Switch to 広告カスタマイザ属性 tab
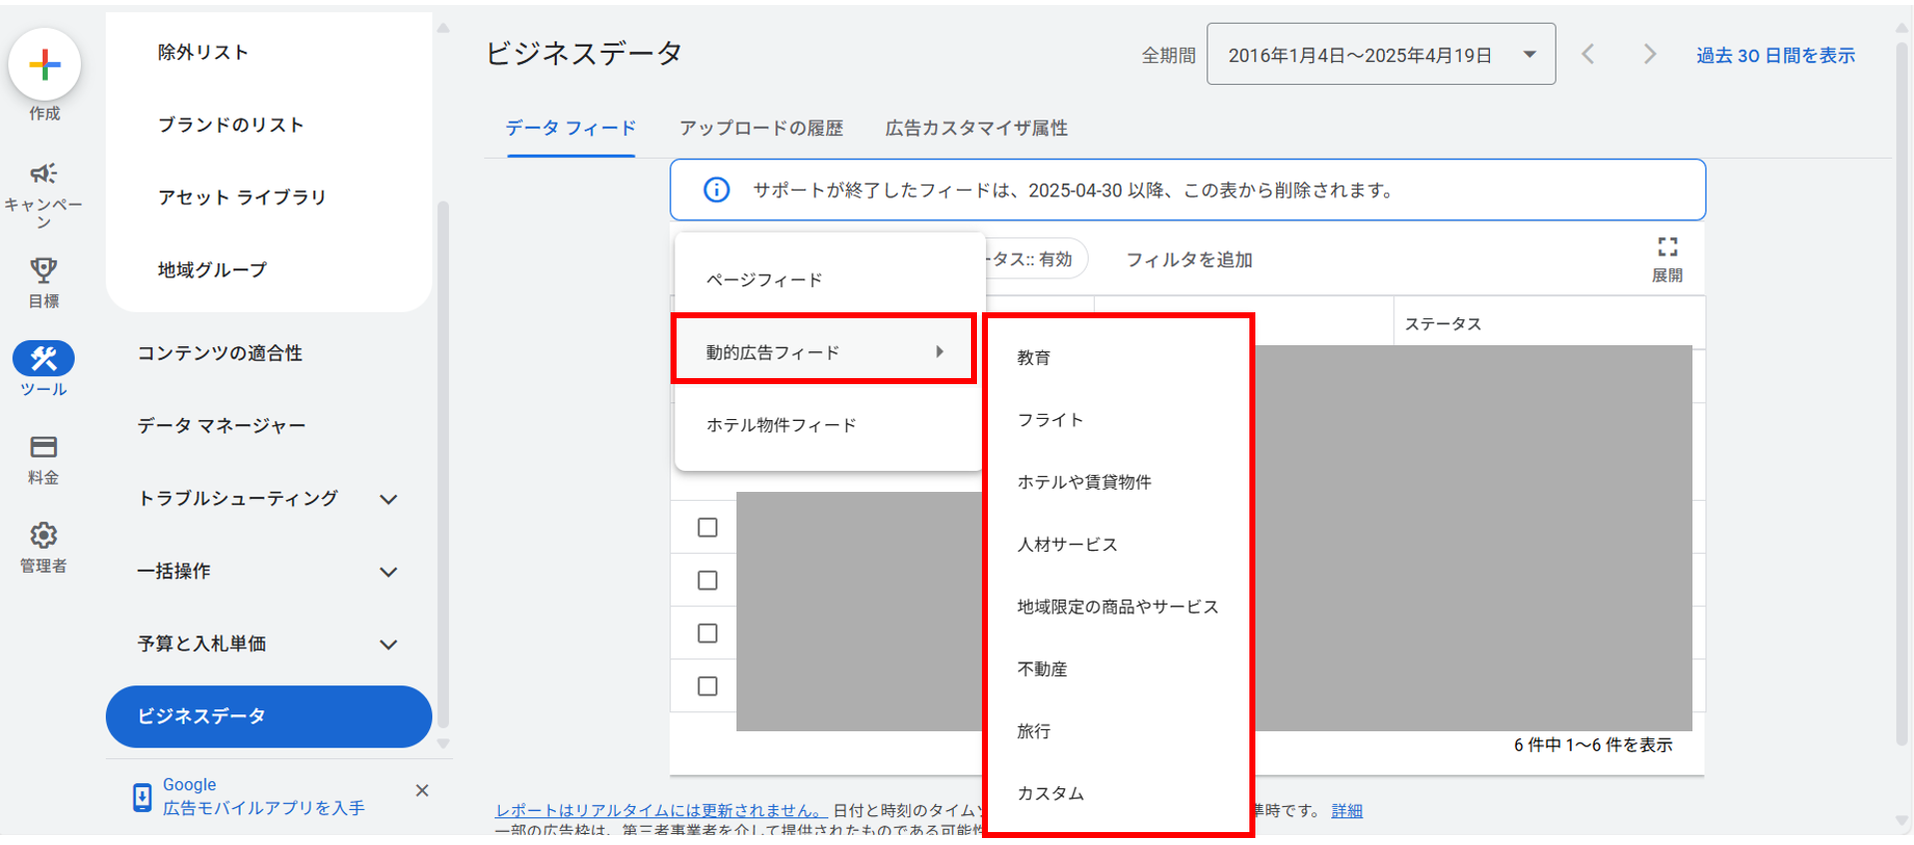The width and height of the screenshot is (1914, 845). (976, 128)
